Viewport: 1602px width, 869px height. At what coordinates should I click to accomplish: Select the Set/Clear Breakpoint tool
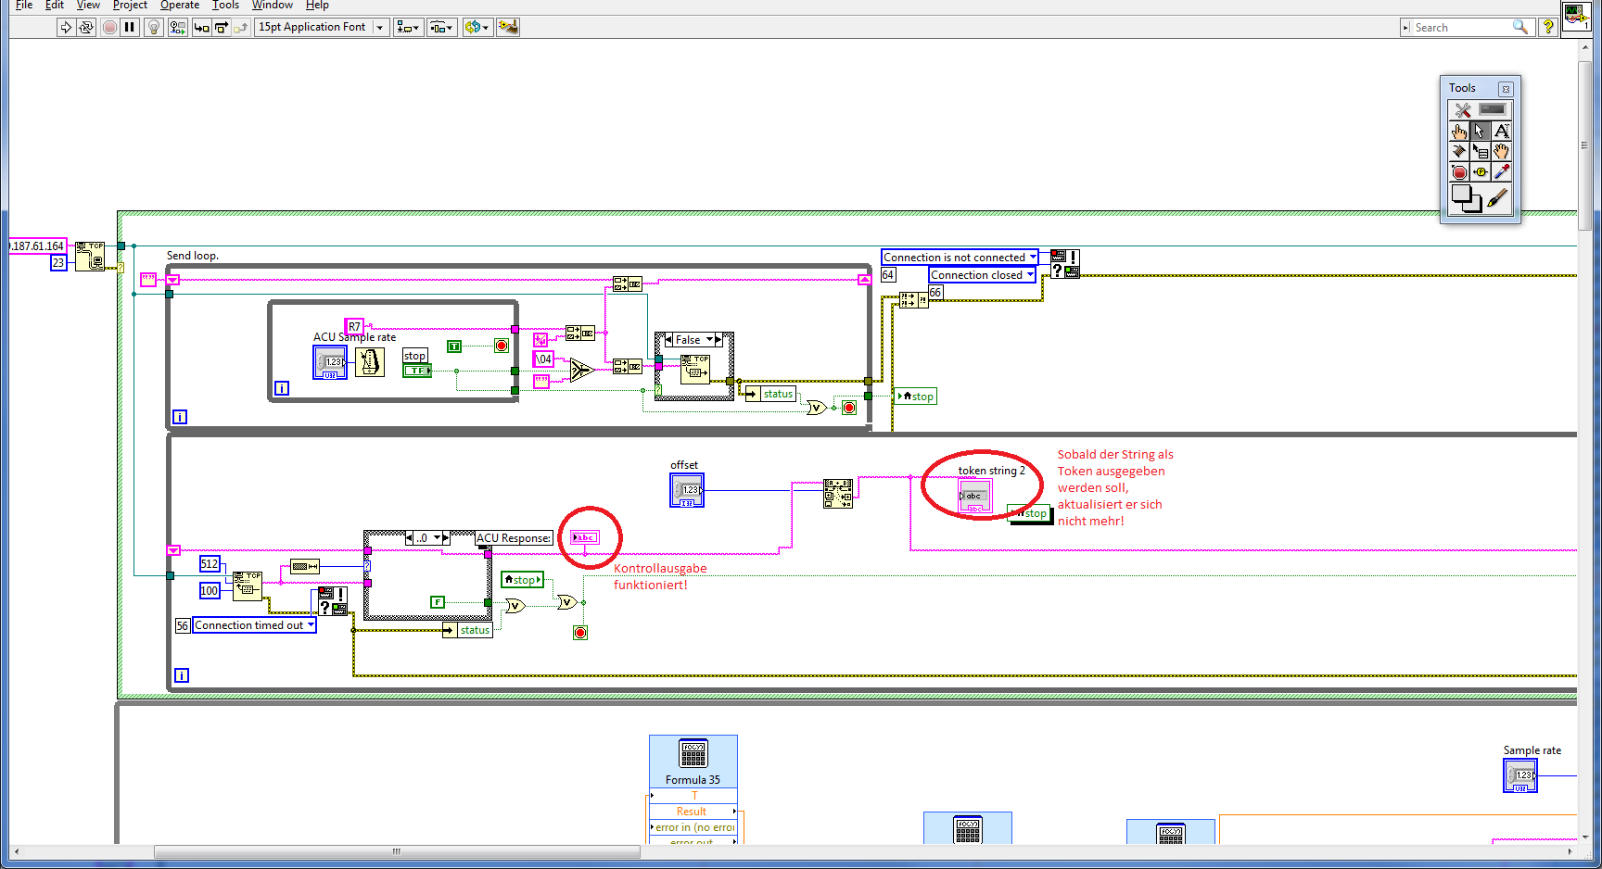1460,172
